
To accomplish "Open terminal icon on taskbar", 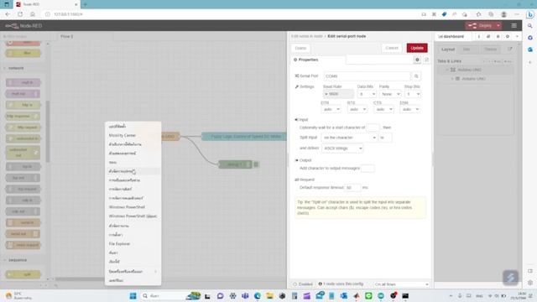I will coord(405,296).
